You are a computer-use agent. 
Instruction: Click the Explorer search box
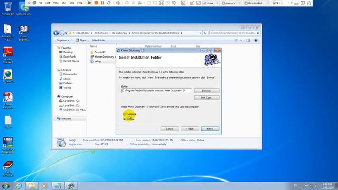point(234,33)
